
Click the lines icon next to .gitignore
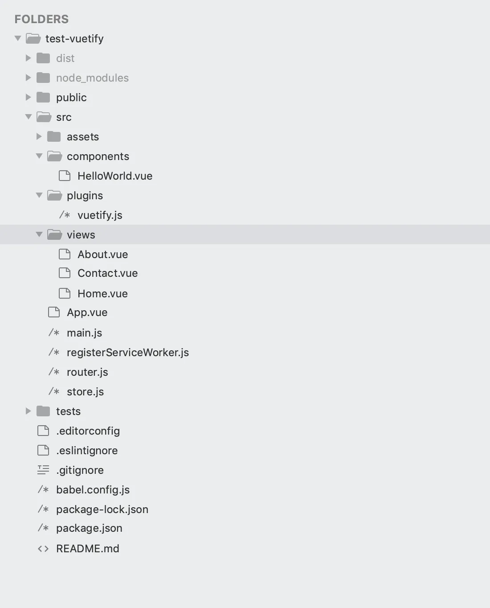43,470
